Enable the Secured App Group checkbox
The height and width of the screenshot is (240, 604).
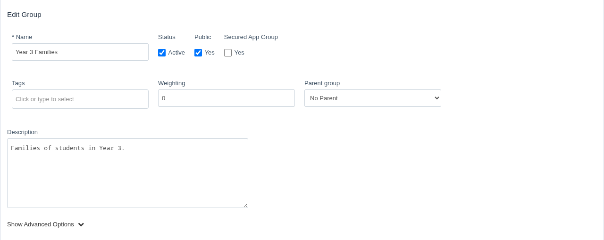click(228, 53)
